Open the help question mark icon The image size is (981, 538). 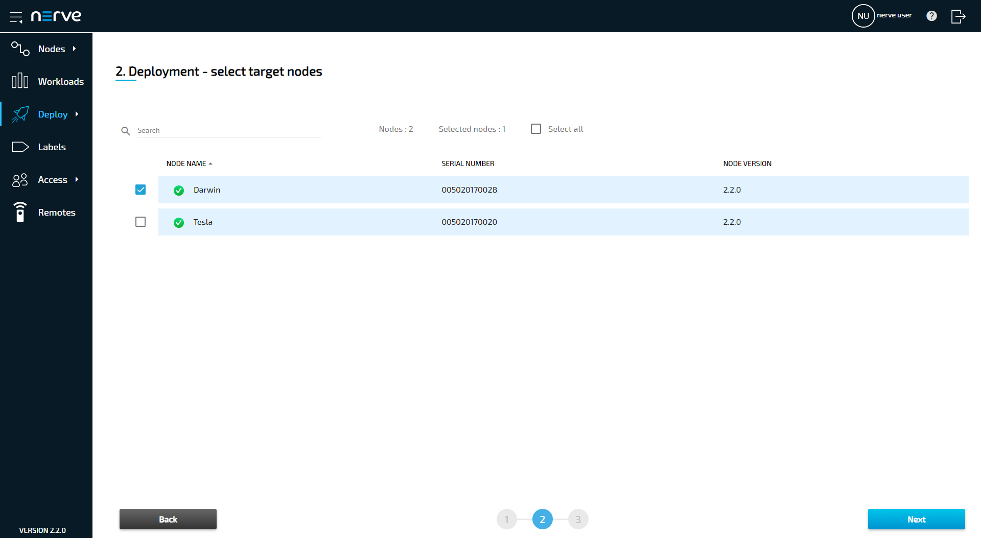(x=931, y=16)
